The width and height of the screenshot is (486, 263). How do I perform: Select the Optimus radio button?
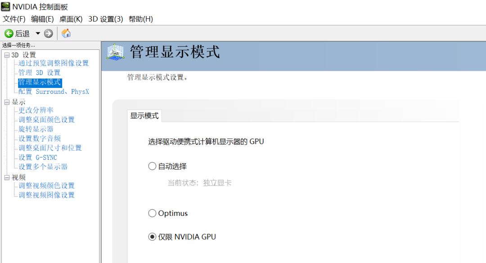pyautogui.click(x=152, y=213)
